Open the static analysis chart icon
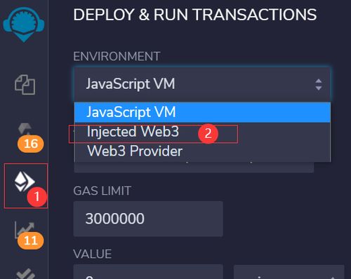 coord(25,229)
